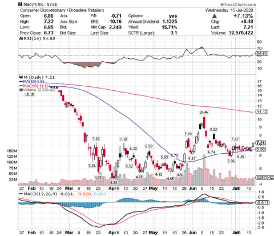Click the RSI(14) legend icon
The height and width of the screenshot is (236, 274).
tap(21, 39)
